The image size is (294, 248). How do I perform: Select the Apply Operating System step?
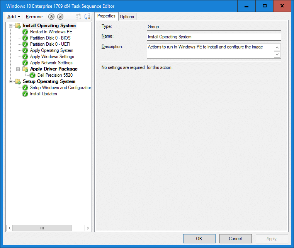pyautogui.click(x=51, y=50)
